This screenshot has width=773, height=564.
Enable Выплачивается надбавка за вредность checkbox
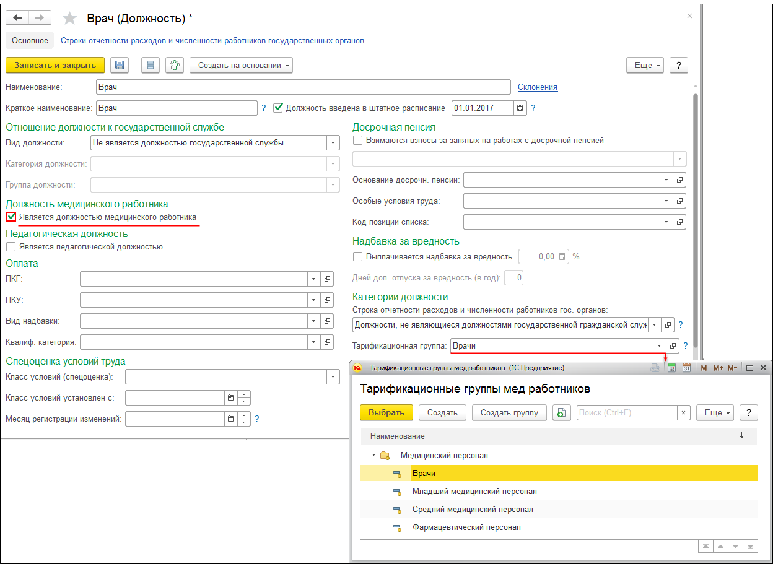click(x=357, y=256)
